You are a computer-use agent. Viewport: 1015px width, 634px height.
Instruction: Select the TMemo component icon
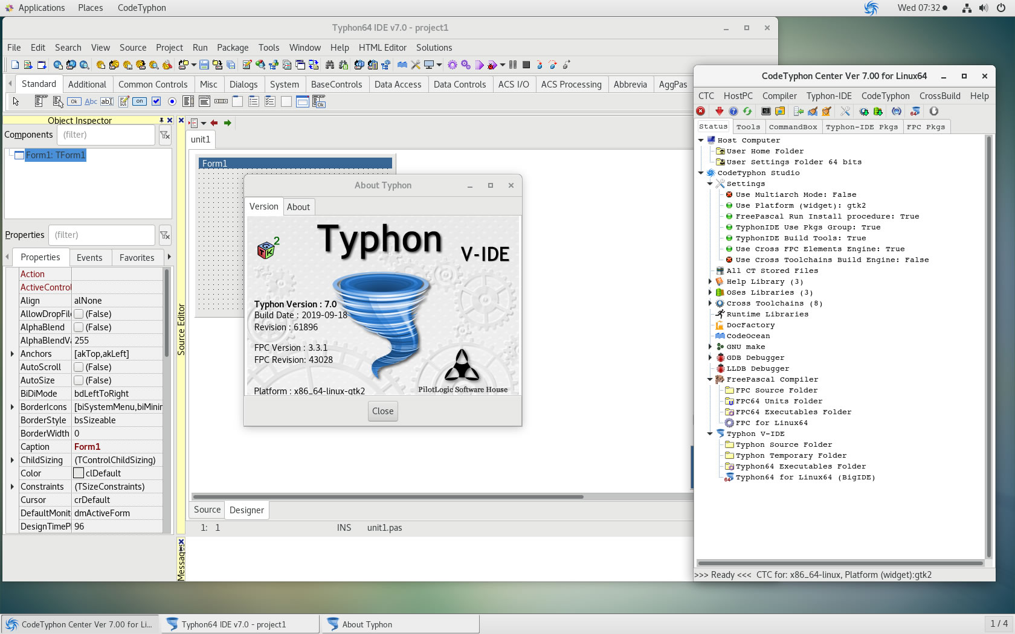click(x=124, y=101)
